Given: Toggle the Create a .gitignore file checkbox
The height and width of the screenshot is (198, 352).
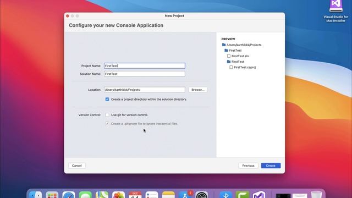Looking at the screenshot, I should [x=107, y=124].
